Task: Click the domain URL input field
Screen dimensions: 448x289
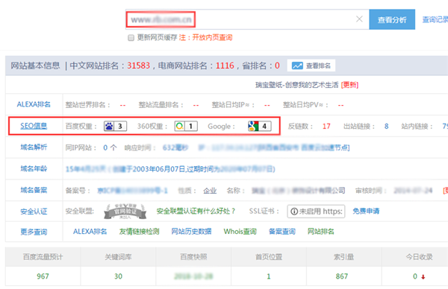Action: 247,19
